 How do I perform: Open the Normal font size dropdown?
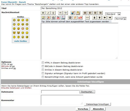[x=120, y=19]
